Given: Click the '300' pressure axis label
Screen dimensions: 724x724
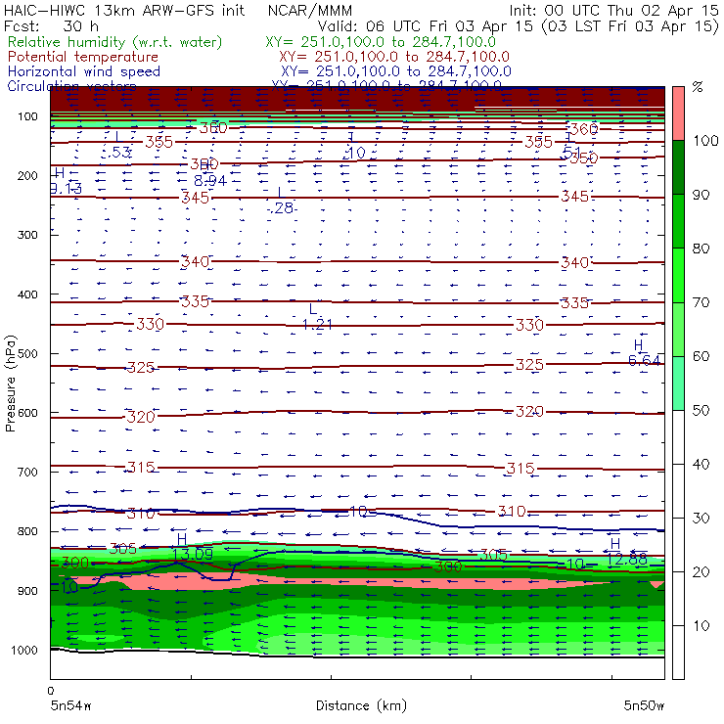Looking at the screenshot, I should point(27,235).
